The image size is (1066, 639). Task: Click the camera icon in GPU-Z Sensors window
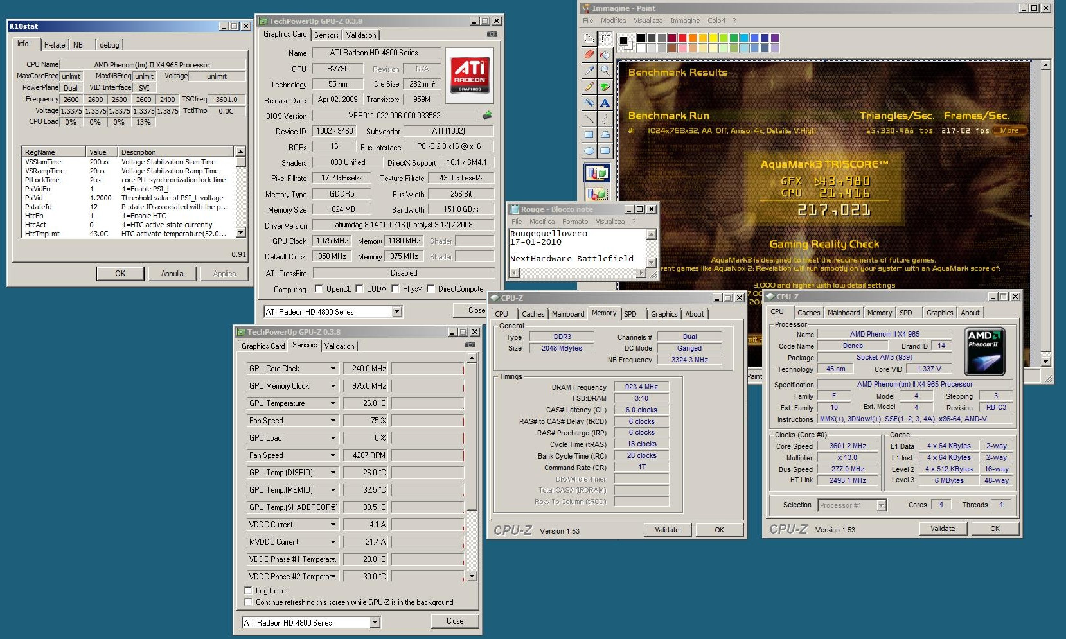click(470, 345)
